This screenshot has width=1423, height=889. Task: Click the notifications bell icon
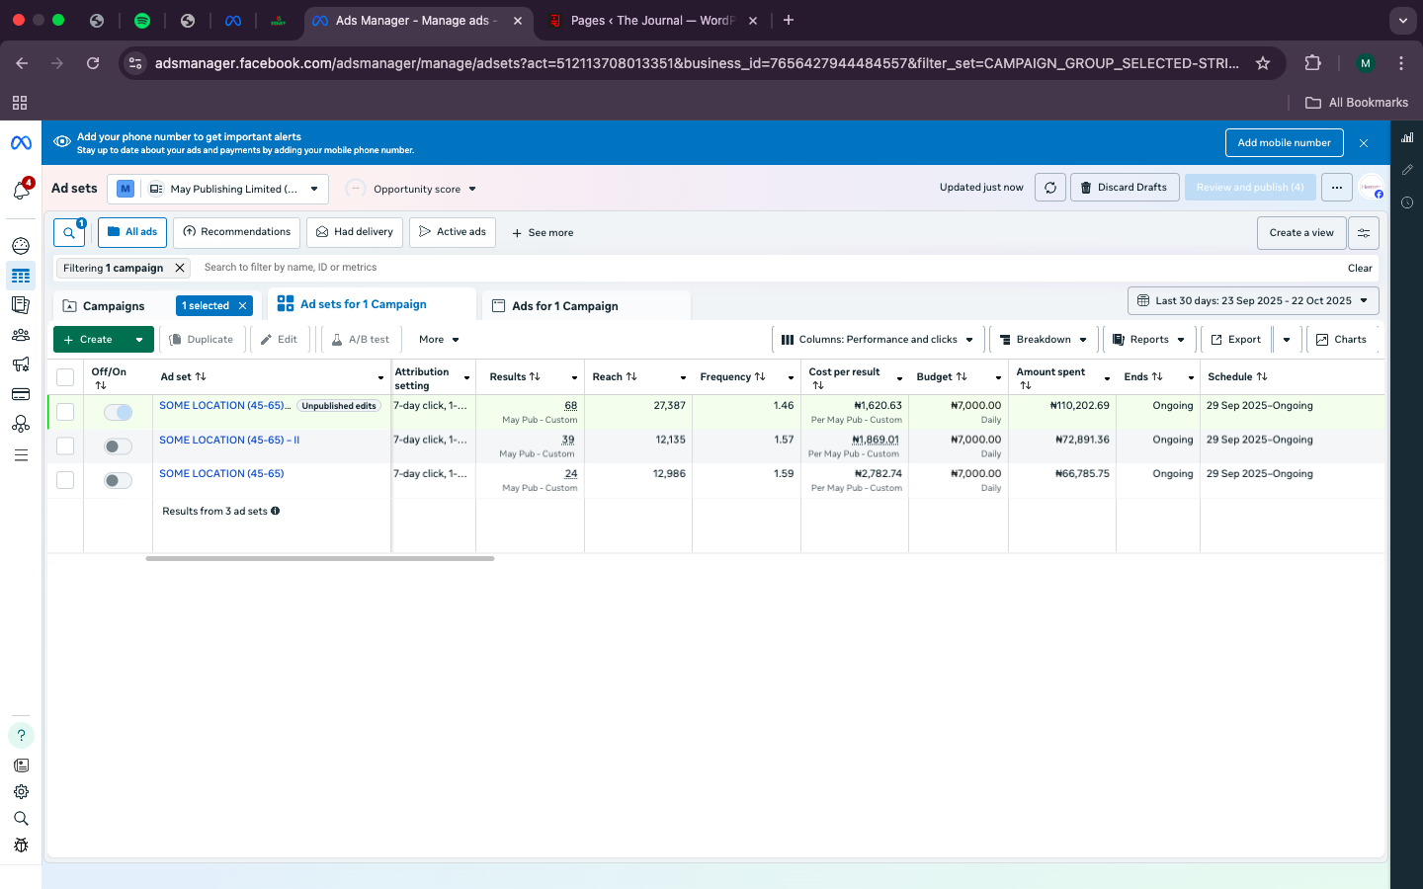click(x=21, y=191)
